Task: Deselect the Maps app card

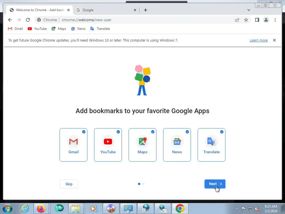Action: point(142,145)
